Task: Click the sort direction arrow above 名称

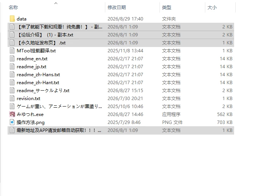Action: click(x=56, y=3)
